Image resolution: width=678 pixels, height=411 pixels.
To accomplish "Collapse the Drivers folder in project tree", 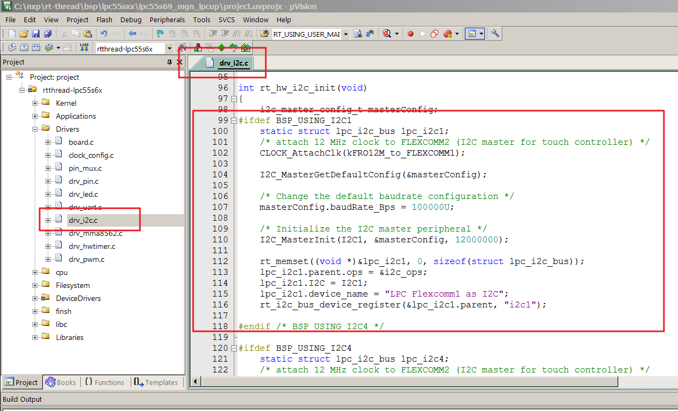I will coord(35,129).
